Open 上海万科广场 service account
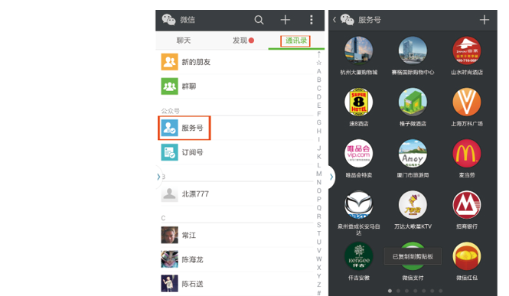The image size is (509, 296). tap(467, 107)
